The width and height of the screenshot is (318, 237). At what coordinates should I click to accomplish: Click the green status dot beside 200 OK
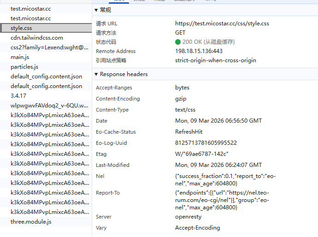tap(178, 42)
